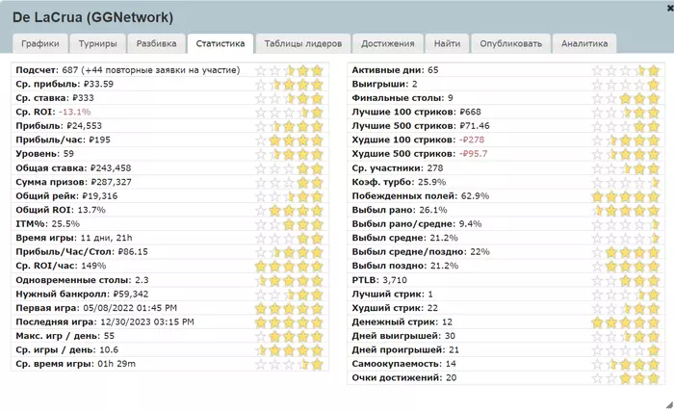Click the Ср. участники 278 text
The width and height of the screenshot is (674, 410).
point(398,168)
